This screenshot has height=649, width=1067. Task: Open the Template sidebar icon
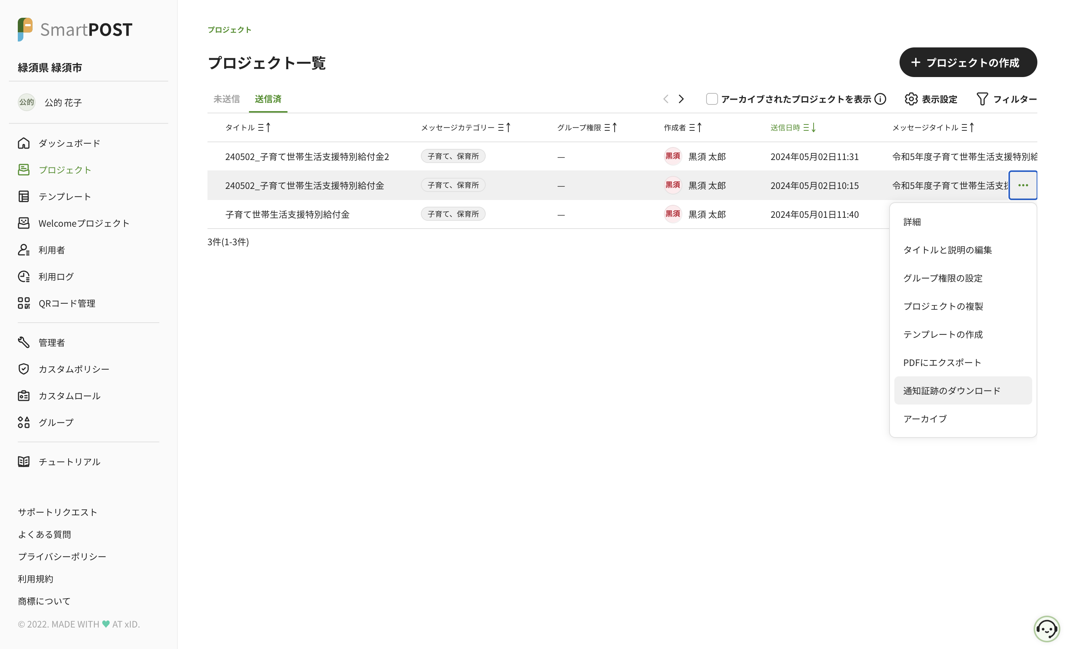[x=23, y=197]
